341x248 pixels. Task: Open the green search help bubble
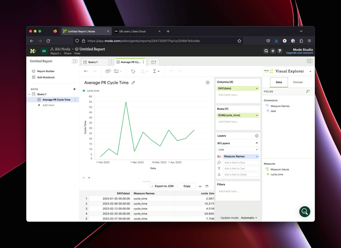pos(304,211)
